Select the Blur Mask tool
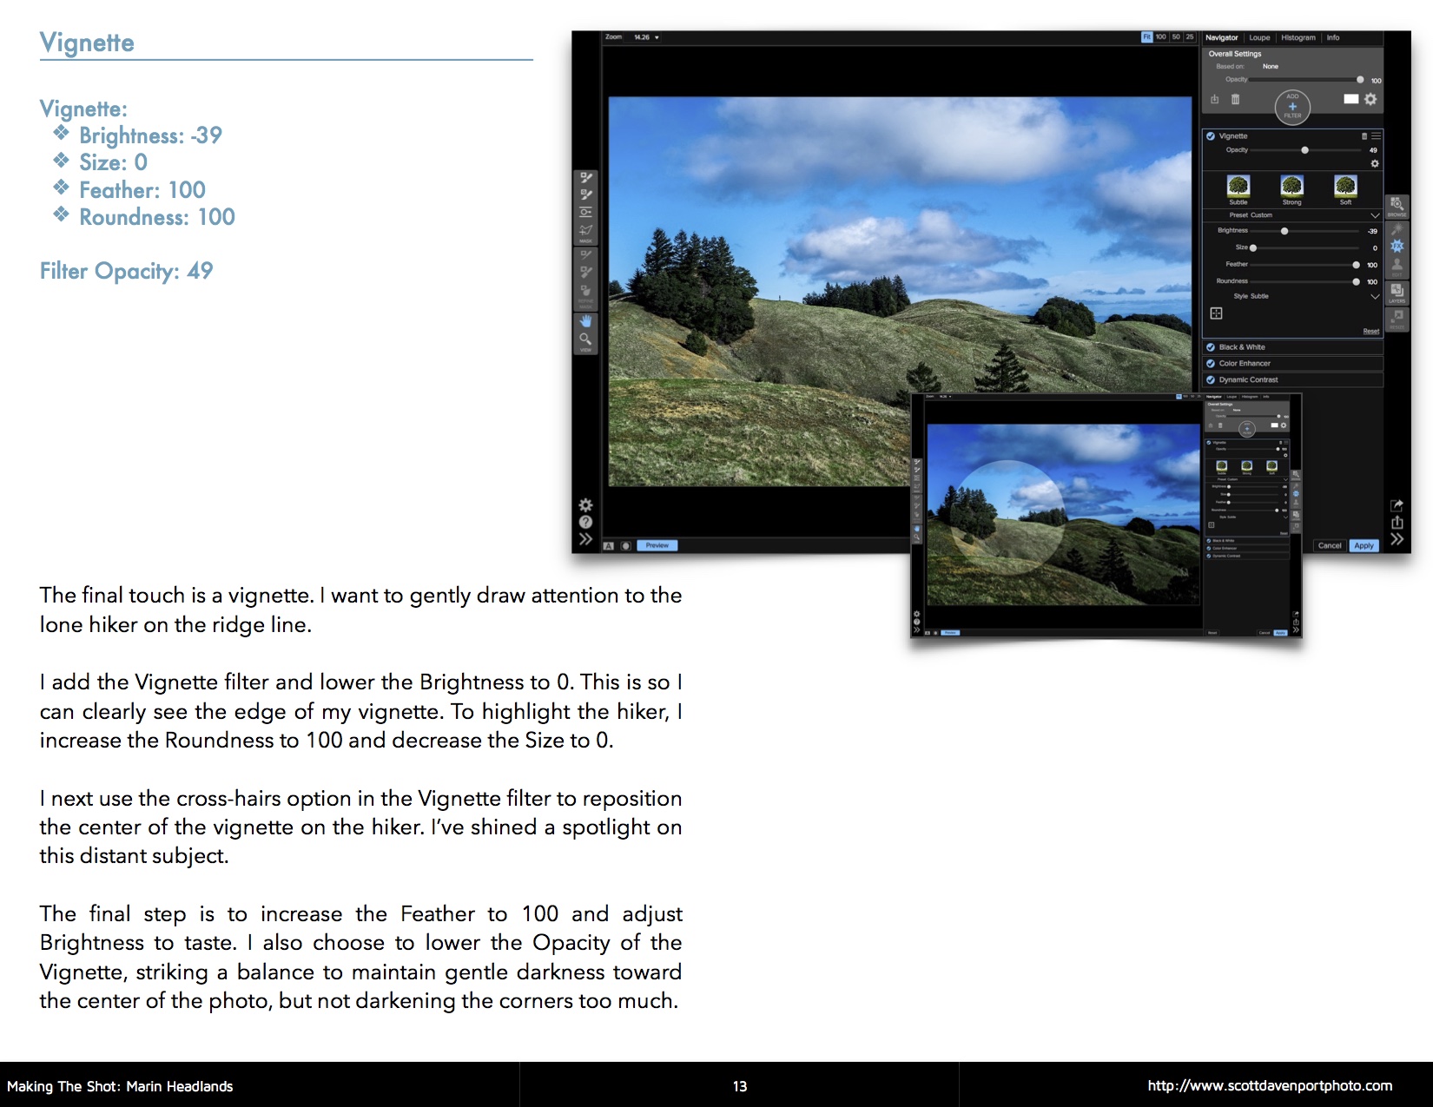Viewport: 1433px width, 1107px height. [586, 290]
